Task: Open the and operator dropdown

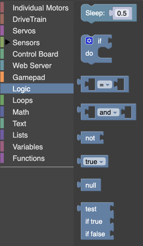Action: [x=108, y=112]
